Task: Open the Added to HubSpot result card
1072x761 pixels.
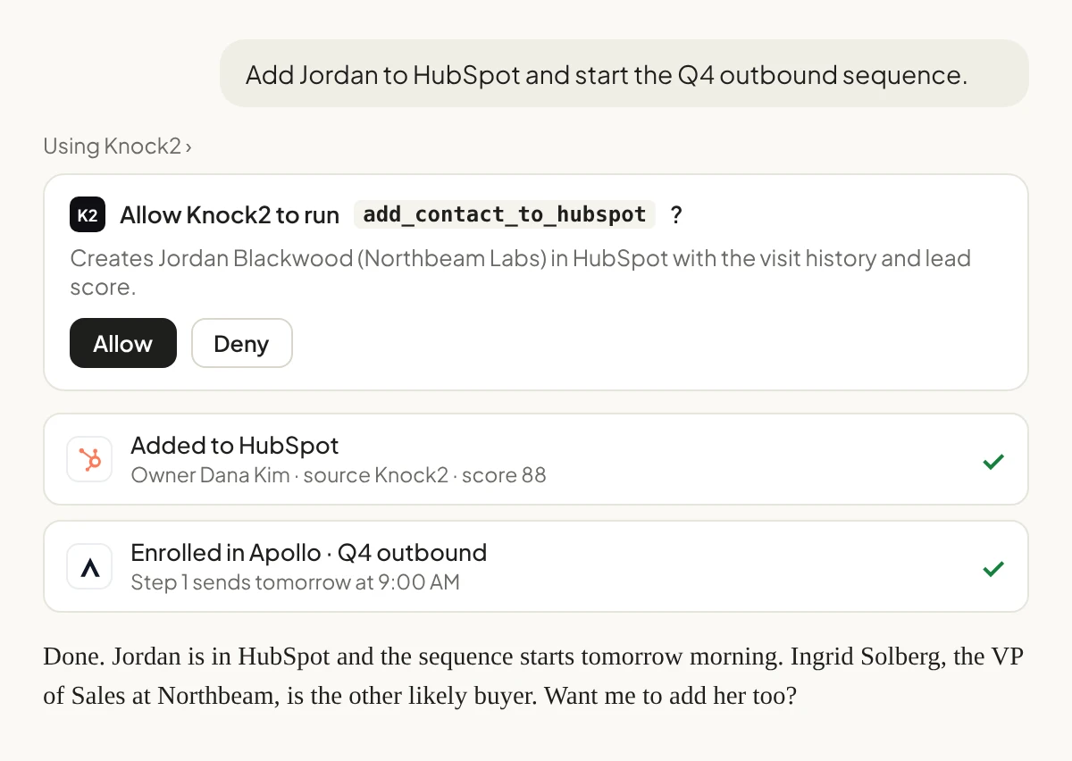Action: coord(536,459)
